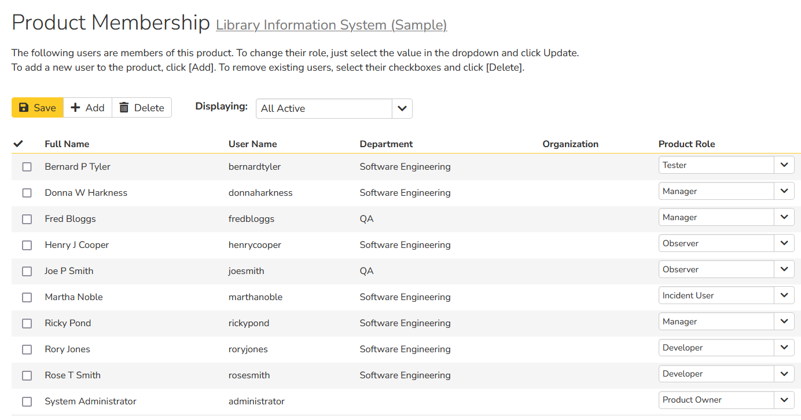The image size is (801, 420).
Task: Click the trash can Delete icon
Action: pyautogui.click(x=124, y=108)
